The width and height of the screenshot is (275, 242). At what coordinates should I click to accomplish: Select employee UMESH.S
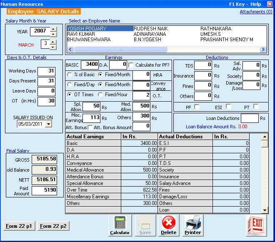point(211,34)
